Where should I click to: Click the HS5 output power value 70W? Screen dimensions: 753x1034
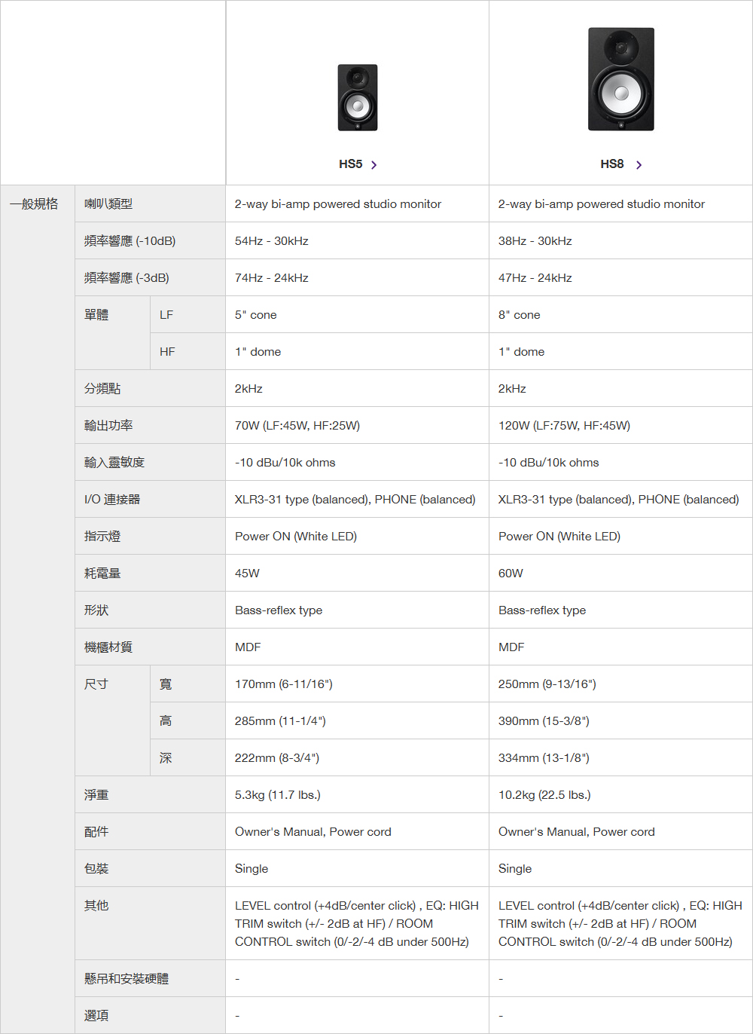tap(297, 425)
